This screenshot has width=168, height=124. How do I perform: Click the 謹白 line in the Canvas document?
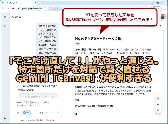77,100
